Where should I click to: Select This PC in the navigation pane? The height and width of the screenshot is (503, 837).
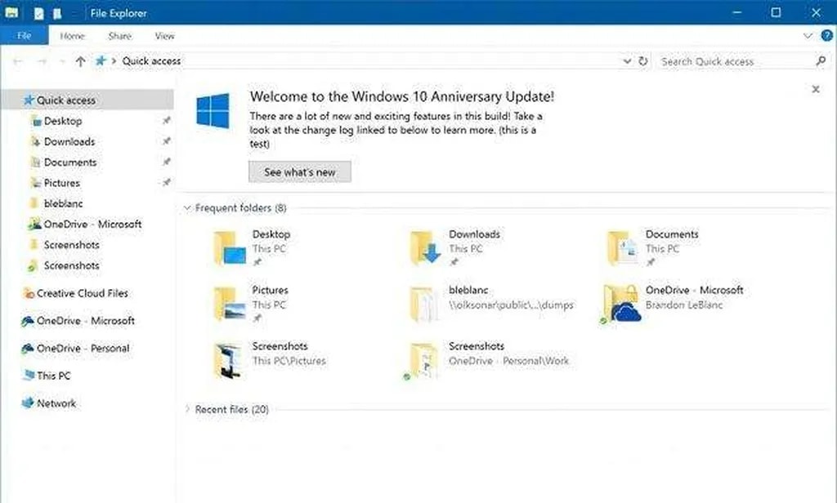point(54,376)
